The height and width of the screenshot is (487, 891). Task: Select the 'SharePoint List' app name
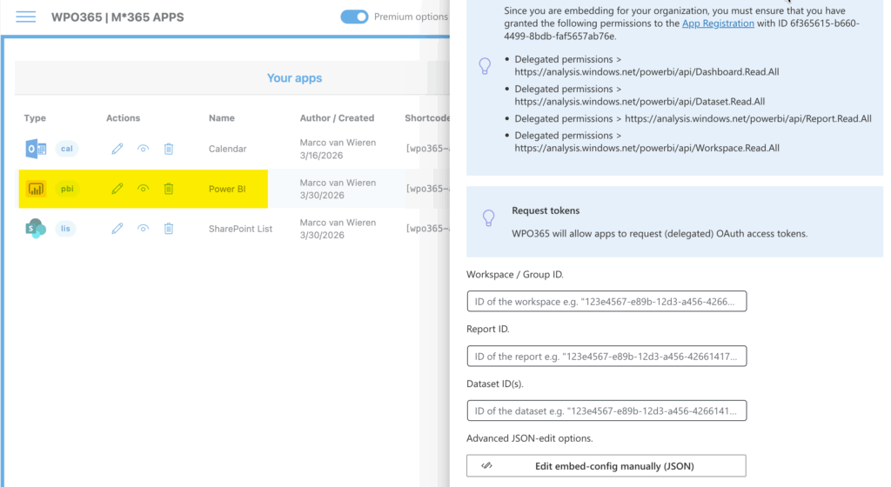tap(240, 229)
